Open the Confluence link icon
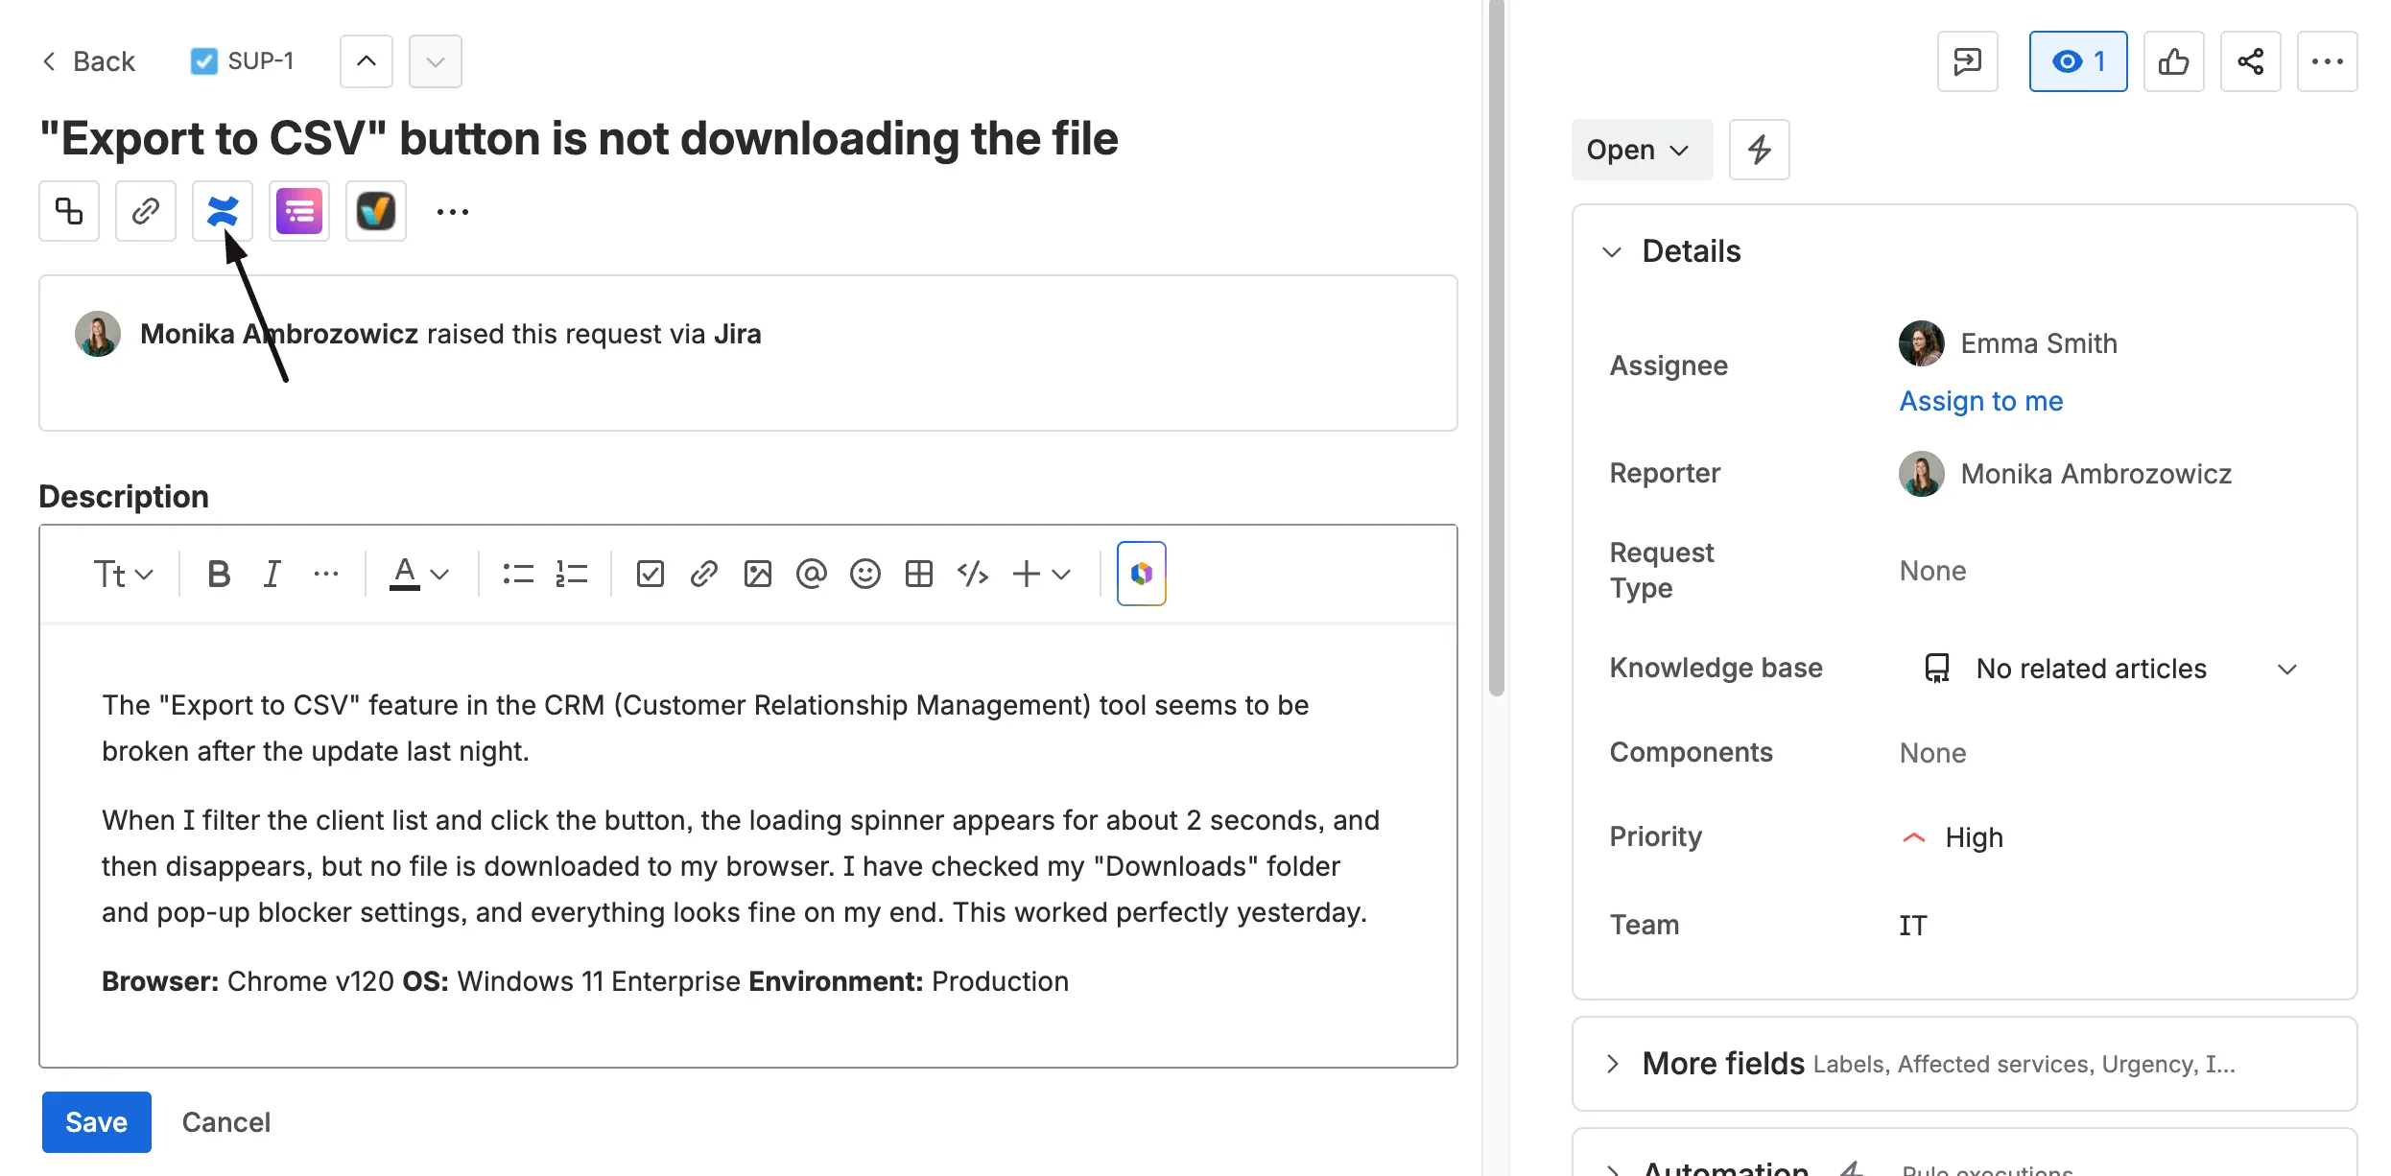The image size is (2391, 1176). pyautogui.click(x=223, y=211)
